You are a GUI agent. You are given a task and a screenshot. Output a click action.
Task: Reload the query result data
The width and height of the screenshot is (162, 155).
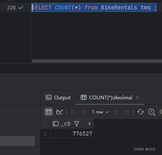[x=141, y=112]
